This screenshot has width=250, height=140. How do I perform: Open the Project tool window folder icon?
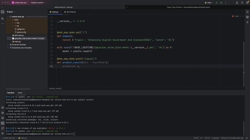(x=3, y=12)
